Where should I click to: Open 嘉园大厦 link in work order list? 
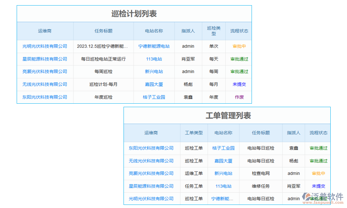224,161
